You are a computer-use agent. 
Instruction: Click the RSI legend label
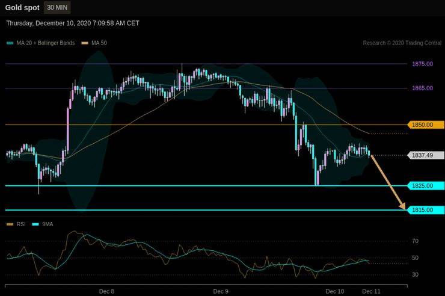21,224
